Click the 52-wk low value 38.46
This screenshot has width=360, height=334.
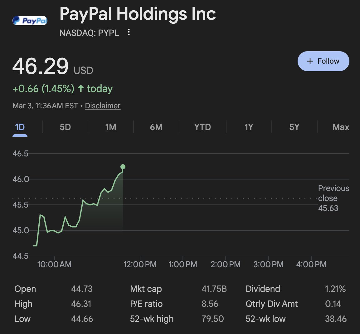tap(336, 319)
